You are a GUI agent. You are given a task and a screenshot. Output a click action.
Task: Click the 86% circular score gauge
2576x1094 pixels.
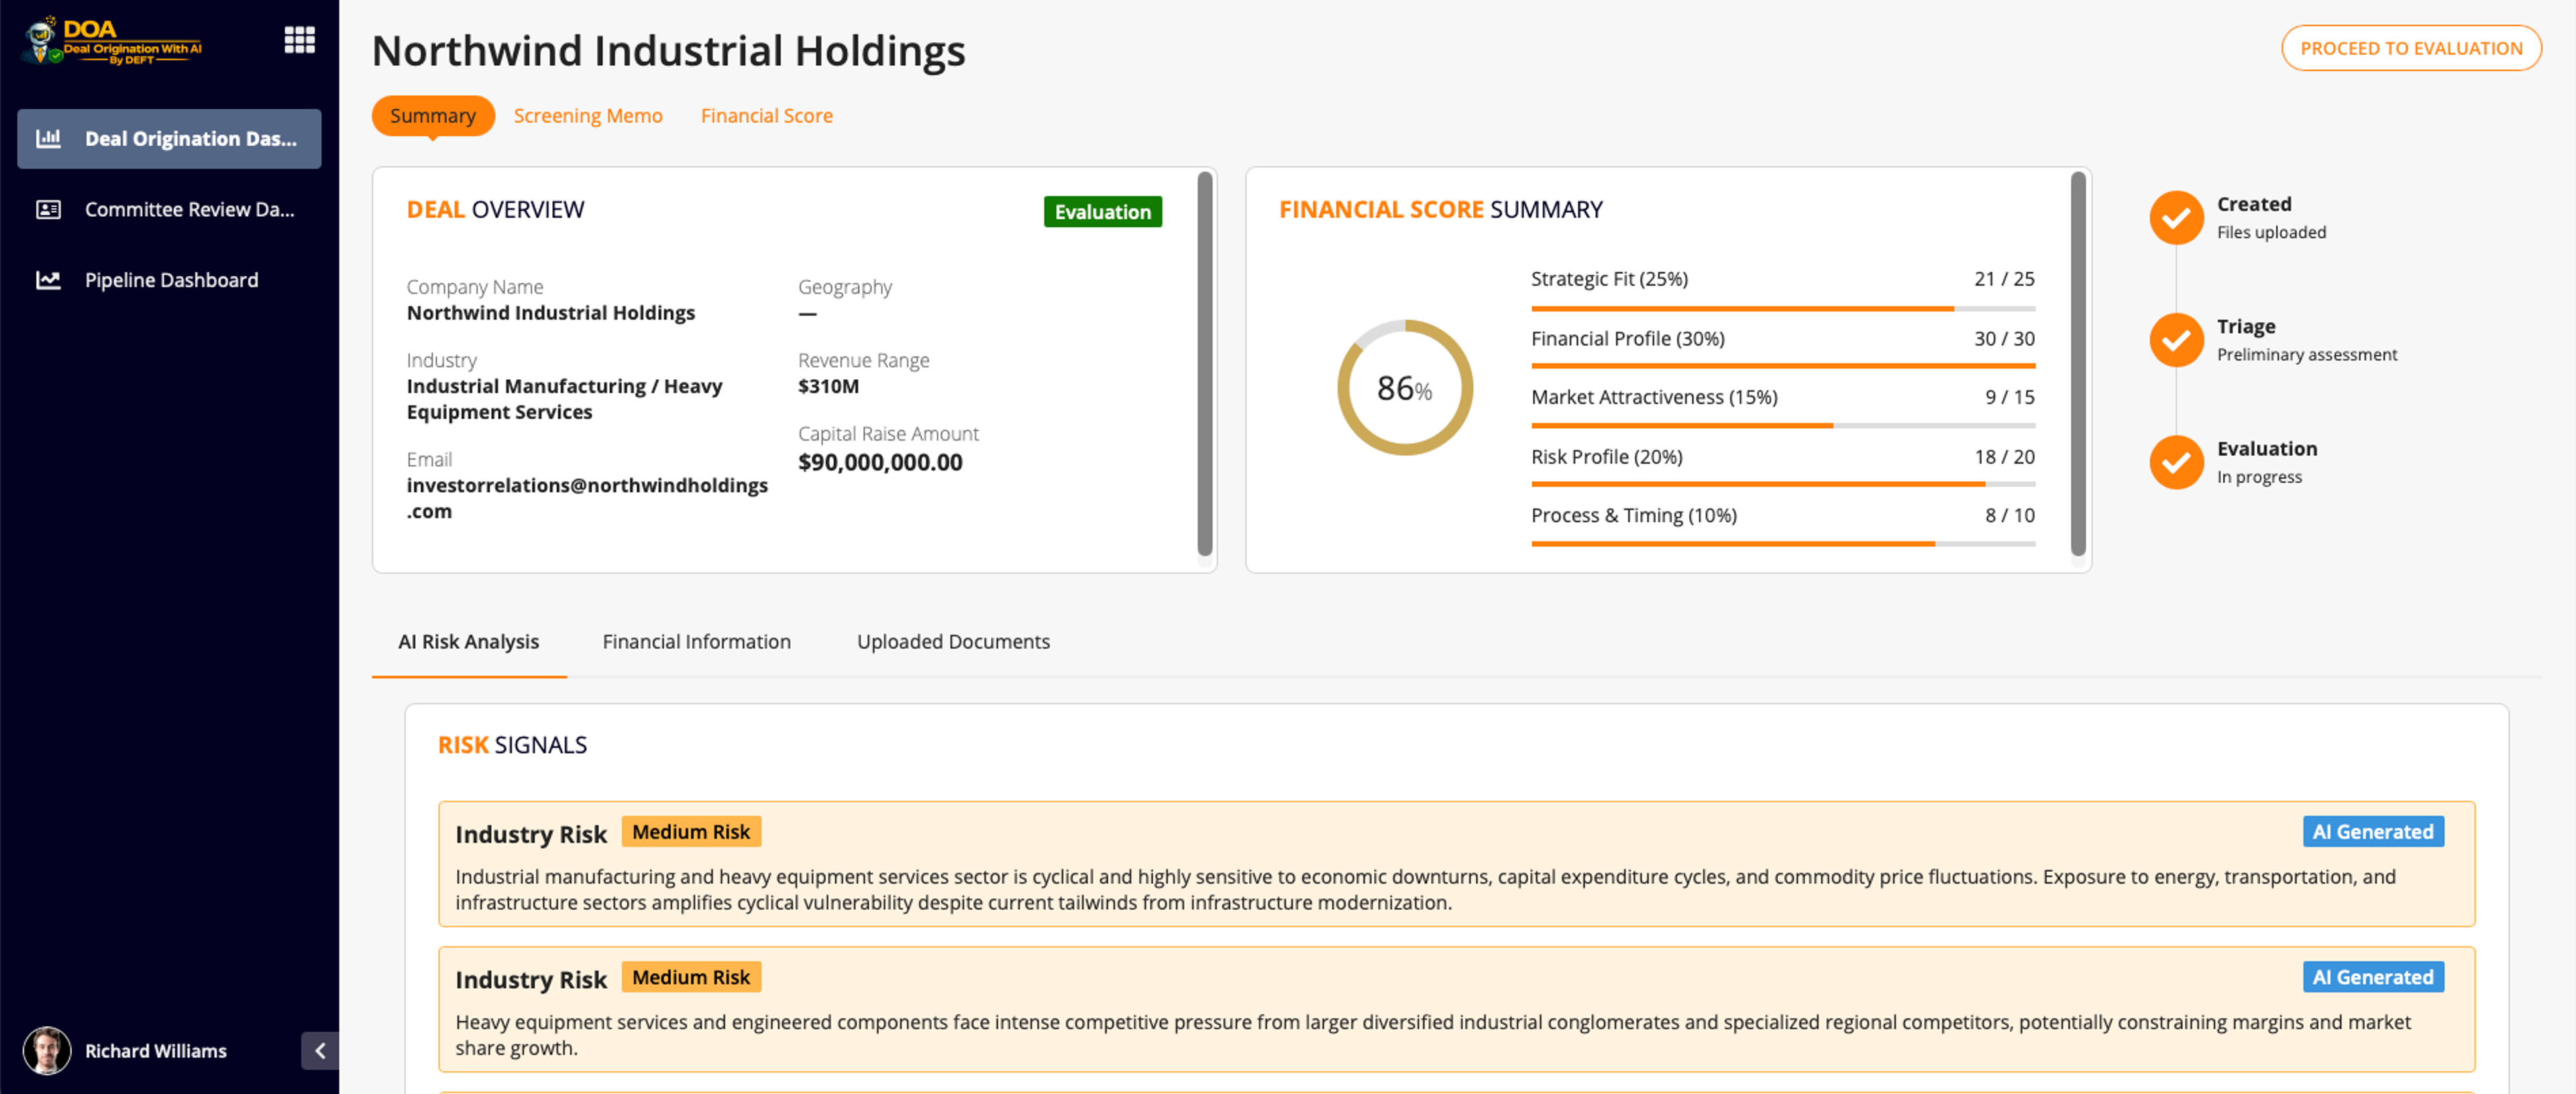[1404, 387]
